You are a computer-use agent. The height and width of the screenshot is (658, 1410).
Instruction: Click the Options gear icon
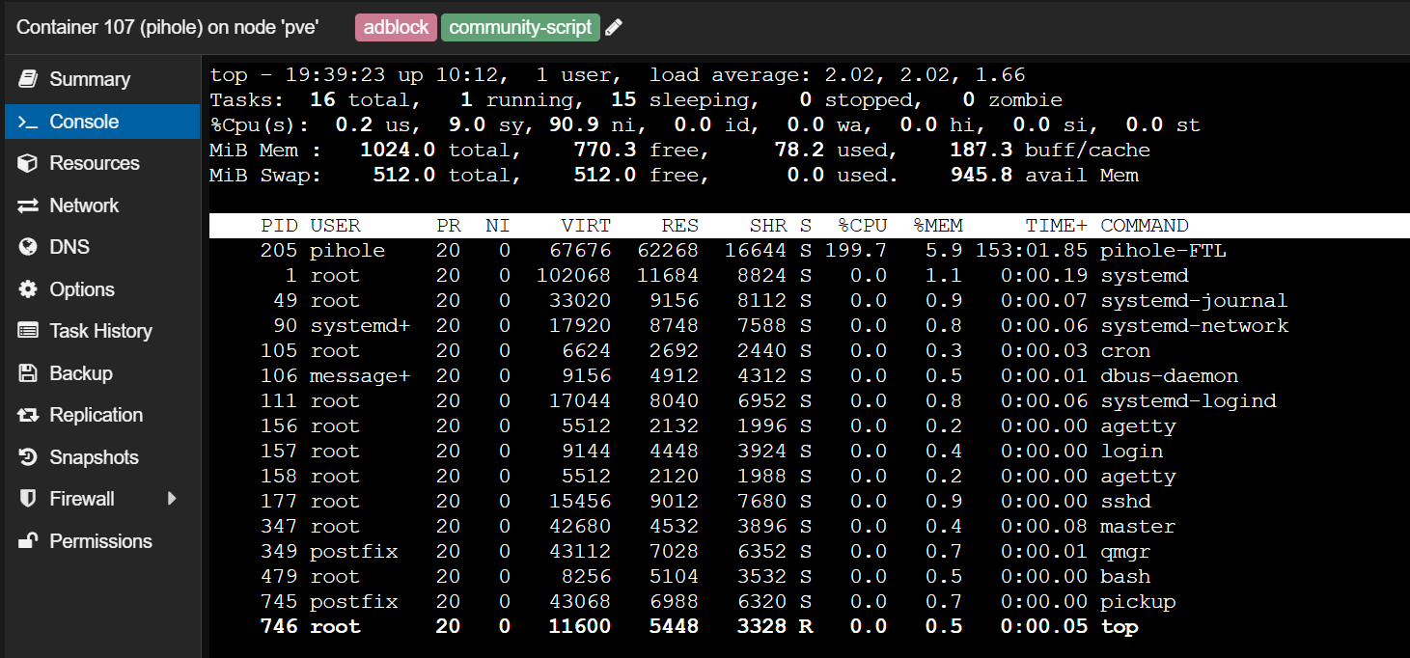click(28, 289)
